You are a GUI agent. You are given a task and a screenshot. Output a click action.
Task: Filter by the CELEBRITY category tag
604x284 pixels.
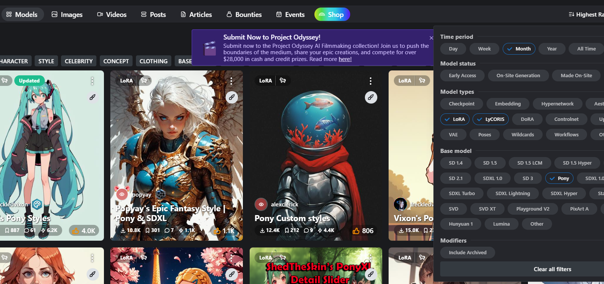79,61
